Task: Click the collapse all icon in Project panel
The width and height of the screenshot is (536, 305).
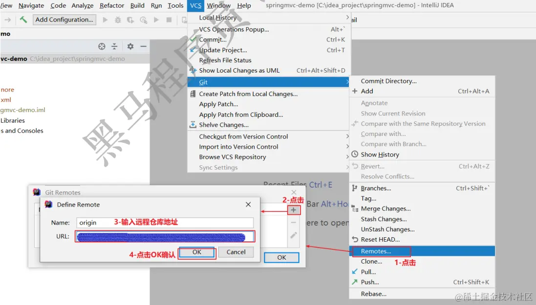Action: click(114, 46)
